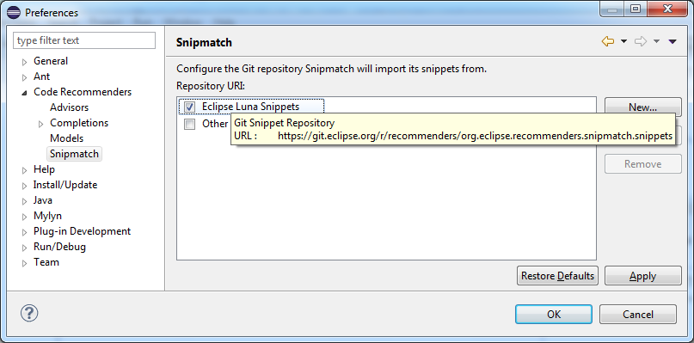Collapse the Code Recommenders node
This screenshot has width=694, height=343.
coord(24,93)
